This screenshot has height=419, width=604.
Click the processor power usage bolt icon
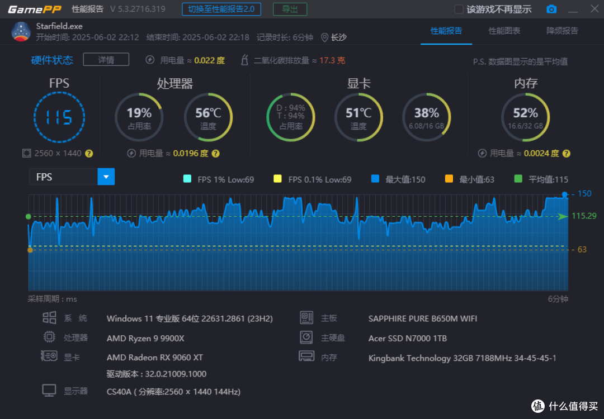click(x=131, y=154)
